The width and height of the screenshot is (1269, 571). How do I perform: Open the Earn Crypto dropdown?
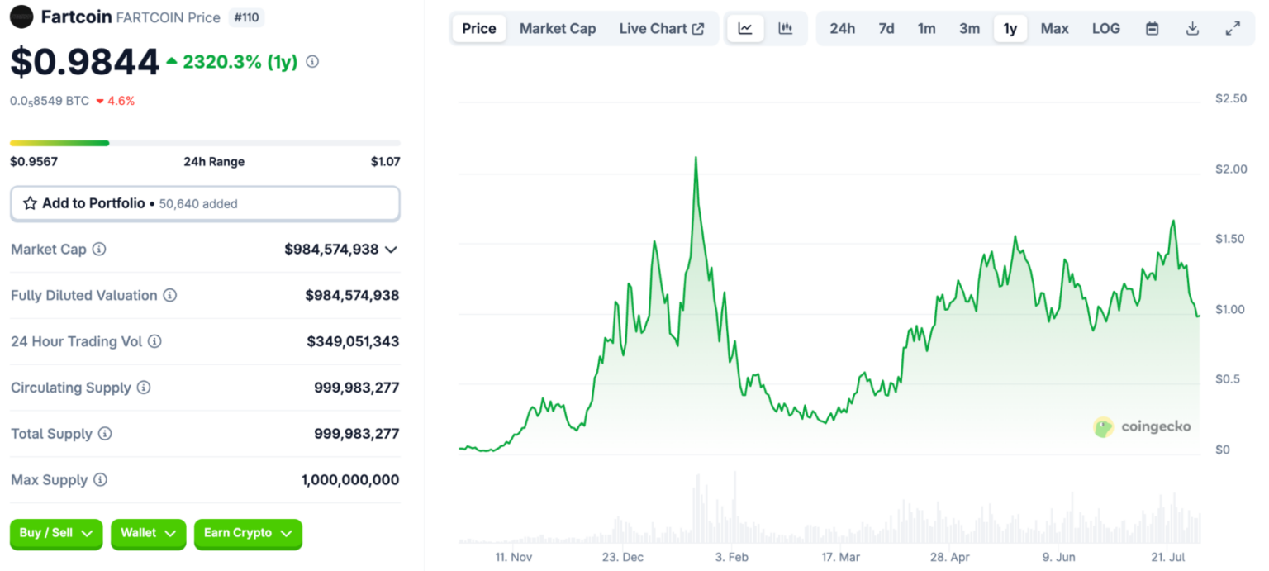click(x=248, y=534)
